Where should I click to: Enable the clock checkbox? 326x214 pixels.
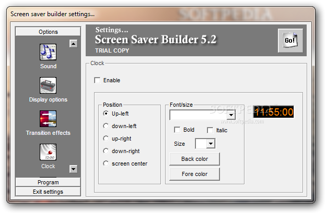(97, 80)
